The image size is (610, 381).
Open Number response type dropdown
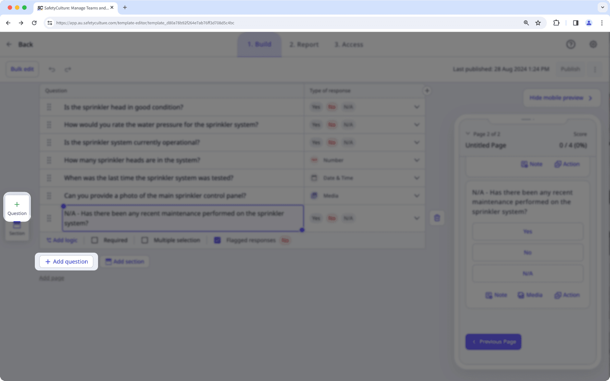click(x=417, y=160)
